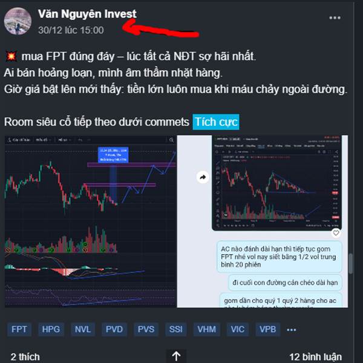Select the HPG stock tag
This screenshot has height=363, width=363.
click(51, 329)
